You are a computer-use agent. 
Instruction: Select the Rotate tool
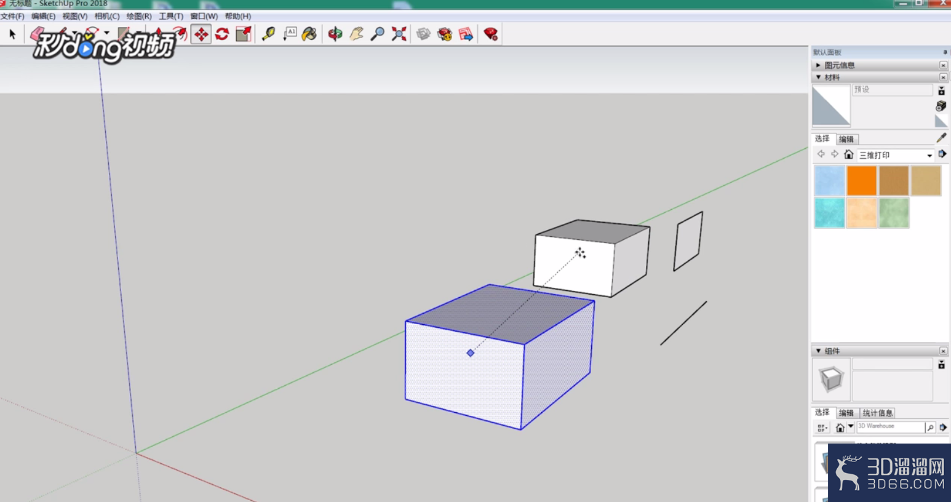[222, 34]
